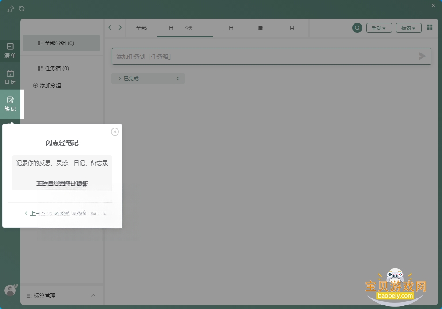Open the 日历 calendar sidebar icon
The image size is (442, 309).
10,77
